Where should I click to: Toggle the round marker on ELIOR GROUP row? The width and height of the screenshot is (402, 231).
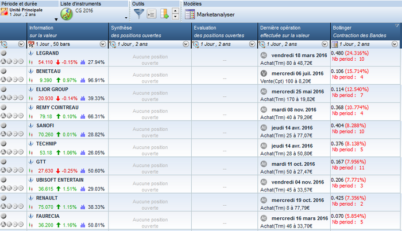coord(3,89)
